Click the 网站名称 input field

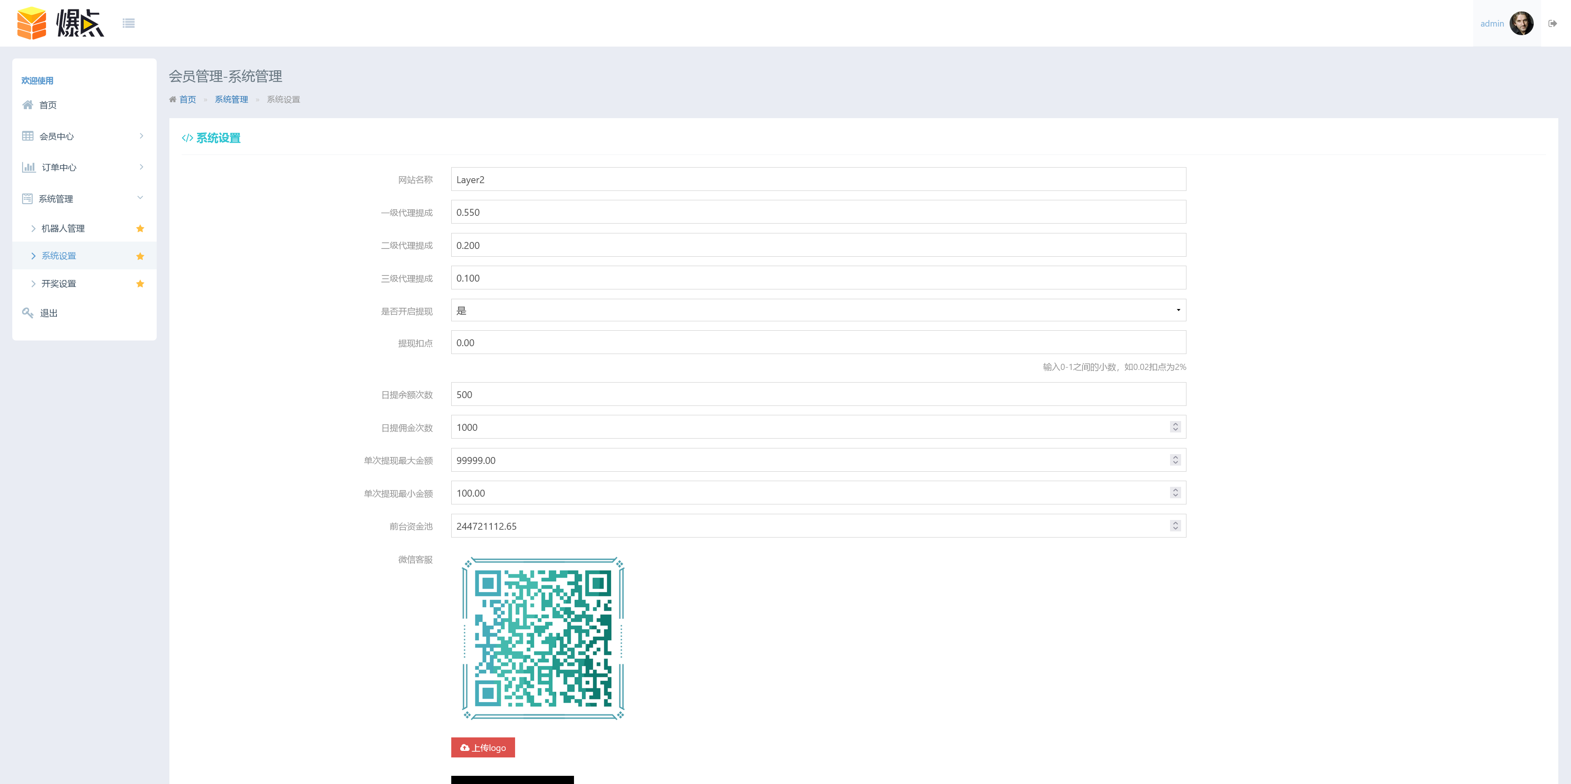point(818,180)
